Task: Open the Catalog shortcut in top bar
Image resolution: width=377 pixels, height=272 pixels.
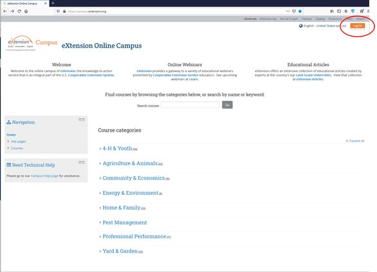Action: (x=320, y=19)
